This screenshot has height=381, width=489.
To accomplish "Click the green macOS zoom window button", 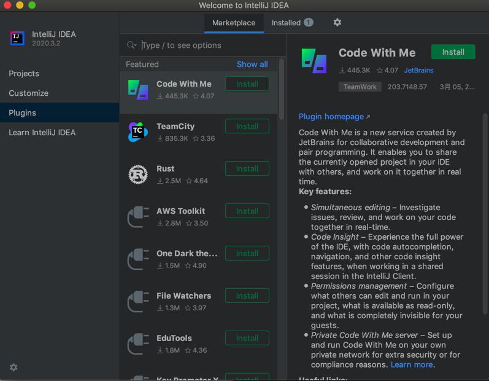I will [32, 6].
